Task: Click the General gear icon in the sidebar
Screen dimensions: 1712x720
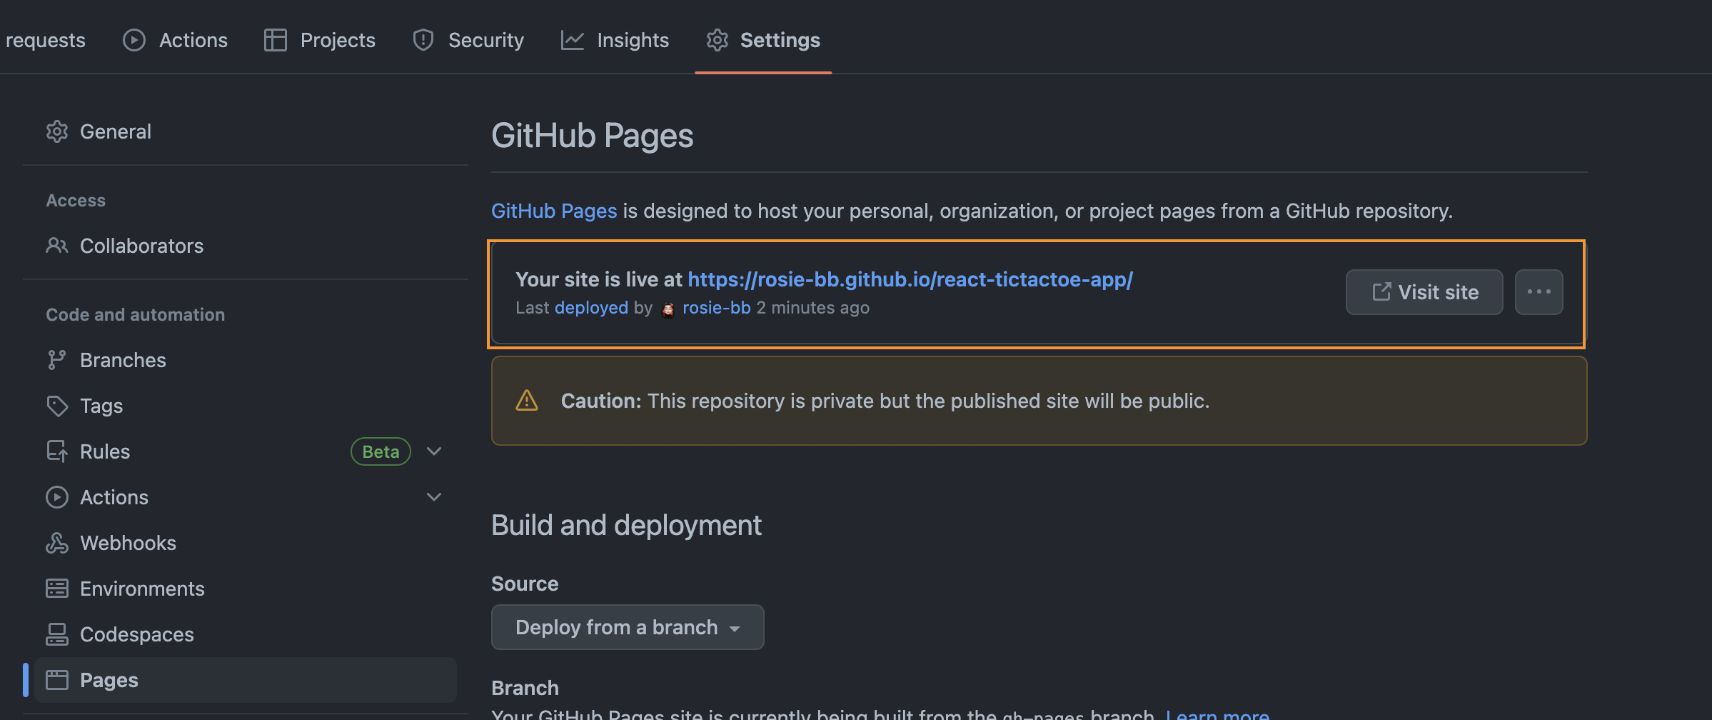Action: pos(57,131)
